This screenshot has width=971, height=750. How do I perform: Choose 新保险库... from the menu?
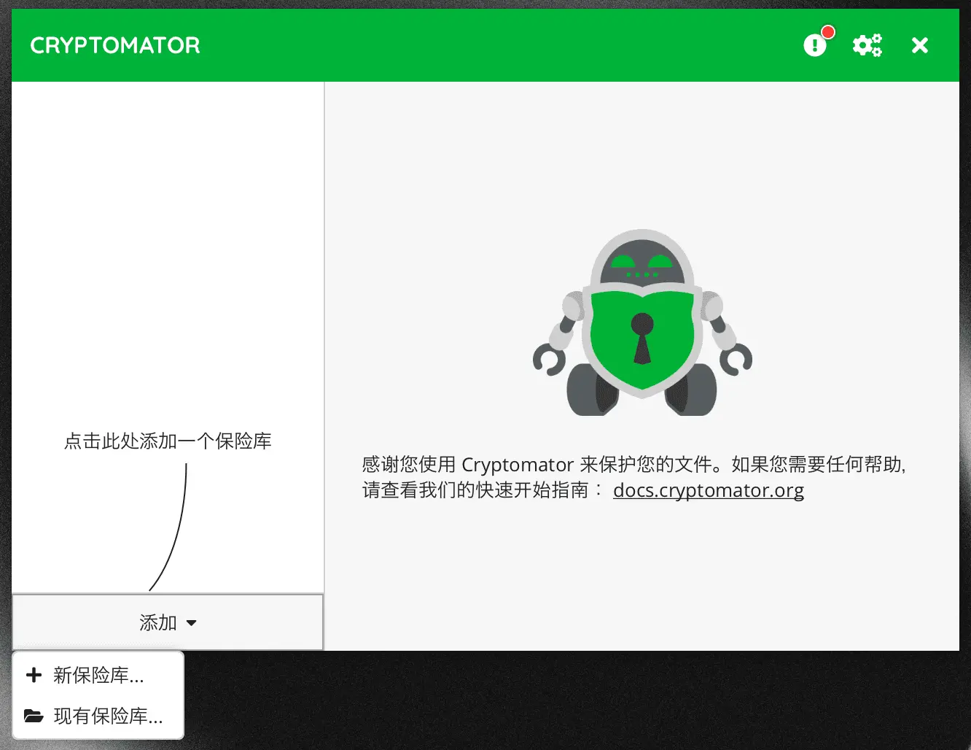[98, 675]
